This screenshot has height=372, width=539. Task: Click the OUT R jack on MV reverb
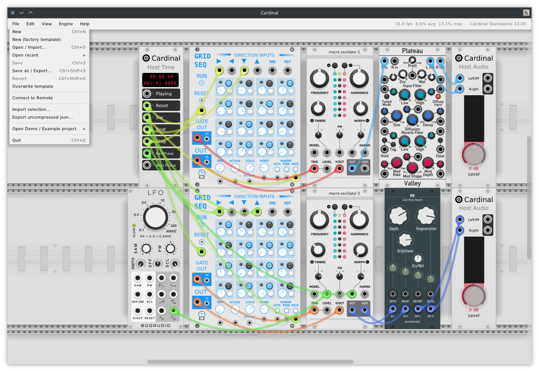point(430,309)
